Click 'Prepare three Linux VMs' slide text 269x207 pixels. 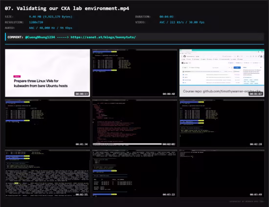pos(41,83)
